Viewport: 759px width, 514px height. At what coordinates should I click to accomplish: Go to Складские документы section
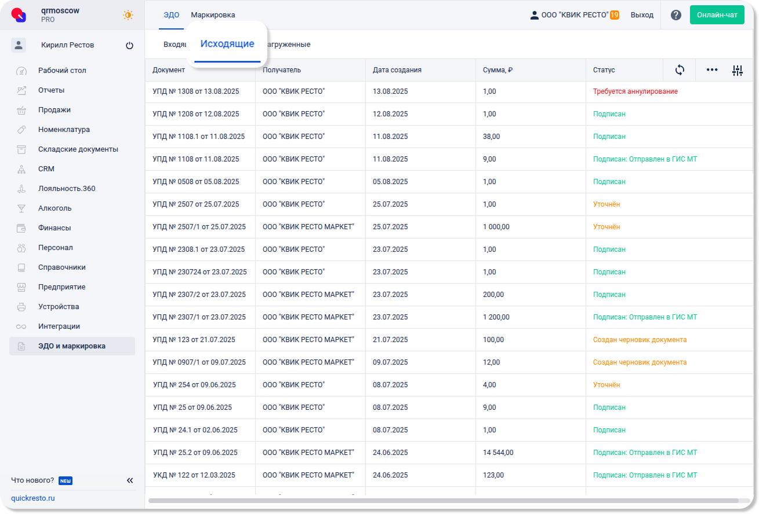[x=78, y=149]
